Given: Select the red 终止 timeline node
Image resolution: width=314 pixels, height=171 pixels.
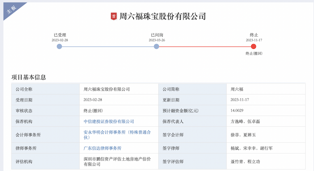Looking at the screenshot, I should [x=253, y=47].
